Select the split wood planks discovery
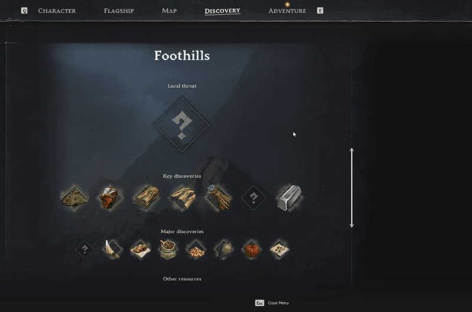 (182, 198)
